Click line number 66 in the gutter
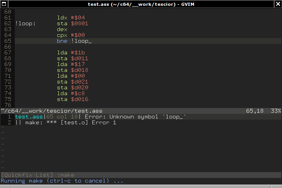 [x=8, y=47]
